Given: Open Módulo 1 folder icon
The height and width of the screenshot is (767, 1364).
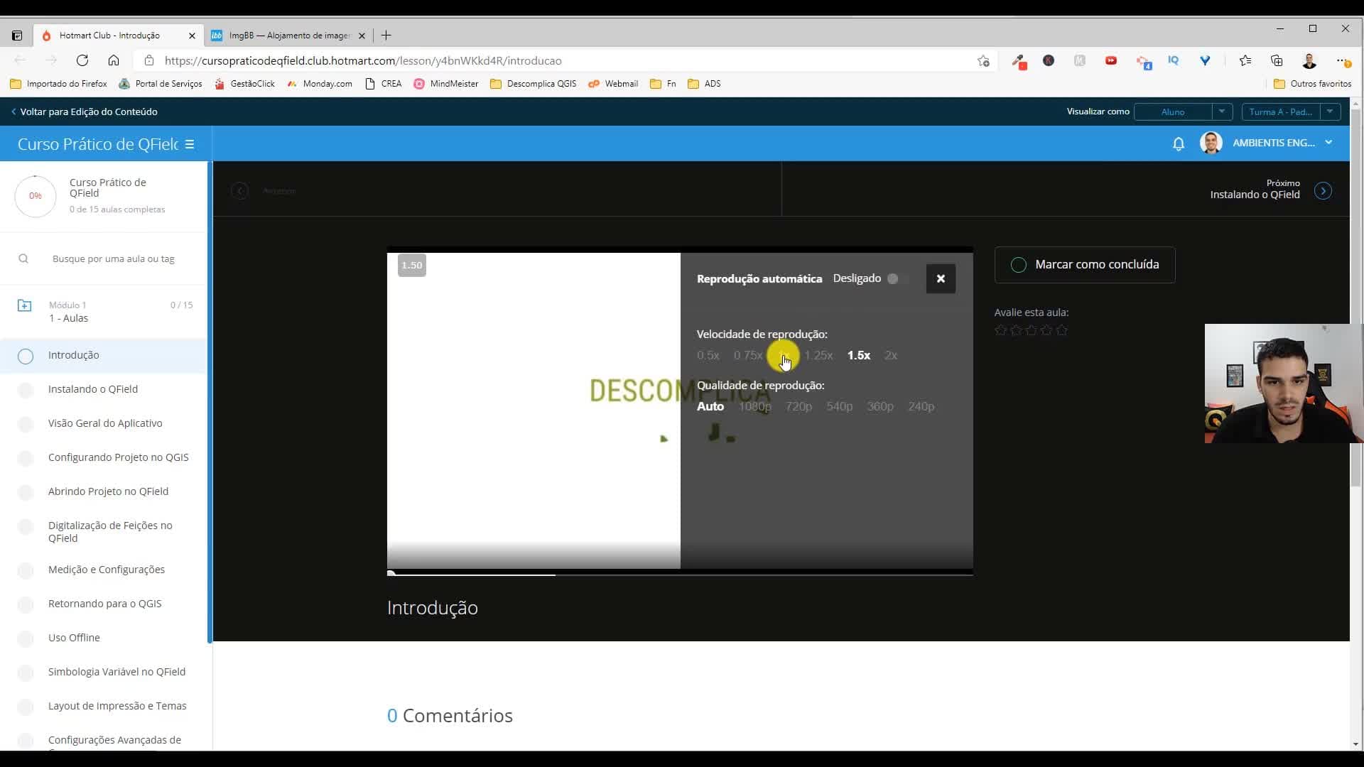Looking at the screenshot, I should tap(24, 305).
